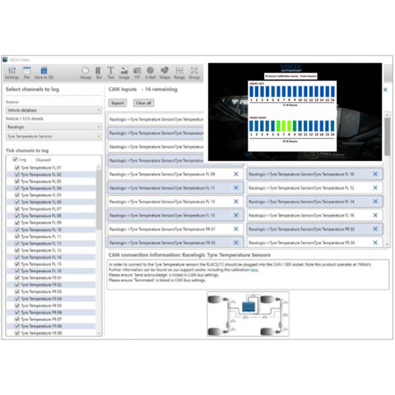The height and width of the screenshot is (395, 395).
Task: Select the G-Ball element tool
Action: click(150, 73)
